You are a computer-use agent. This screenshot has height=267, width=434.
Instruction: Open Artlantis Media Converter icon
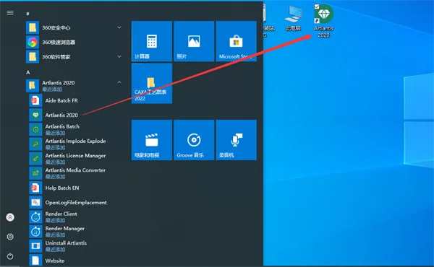pos(35,173)
